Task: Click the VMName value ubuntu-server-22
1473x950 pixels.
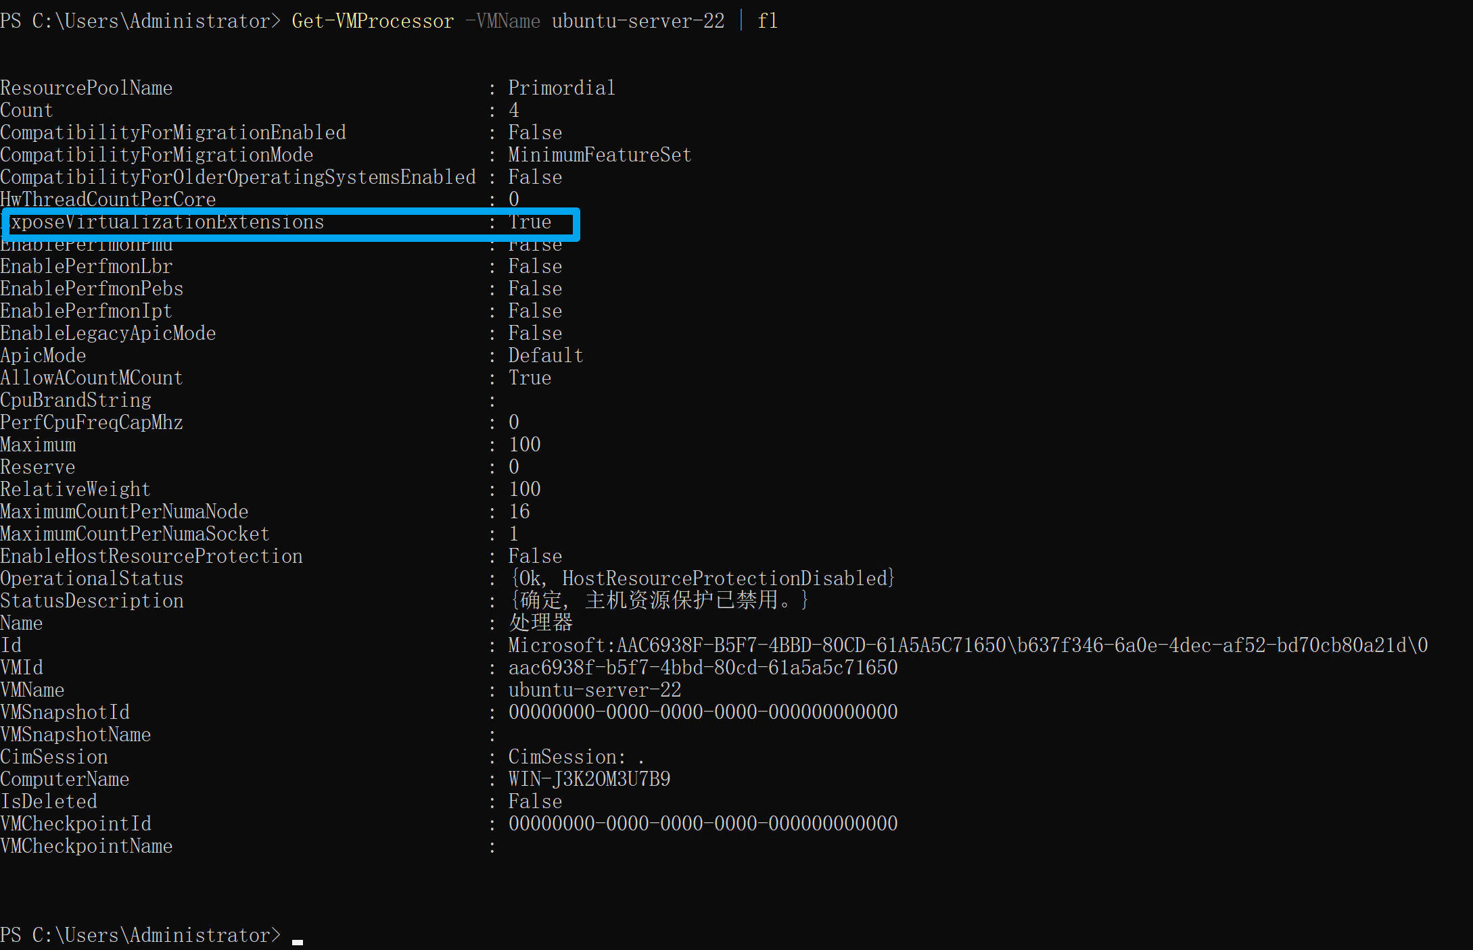Action: [594, 690]
